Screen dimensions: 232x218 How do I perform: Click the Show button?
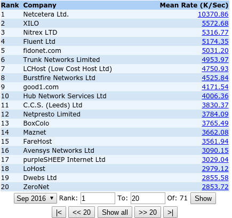click(x=203, y=198)
